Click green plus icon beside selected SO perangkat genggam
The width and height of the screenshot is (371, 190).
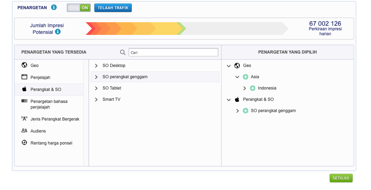[246, 111]
